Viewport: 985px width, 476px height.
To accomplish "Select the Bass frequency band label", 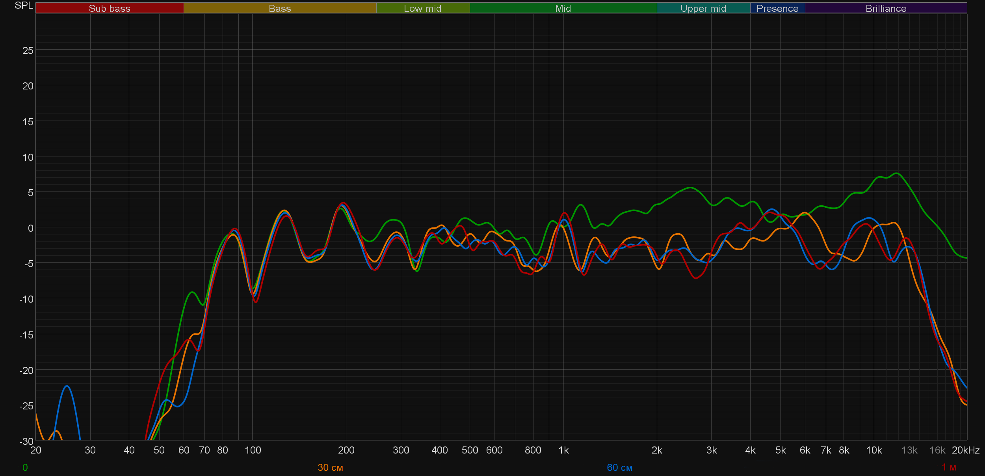I will click(x=280, y=8).
